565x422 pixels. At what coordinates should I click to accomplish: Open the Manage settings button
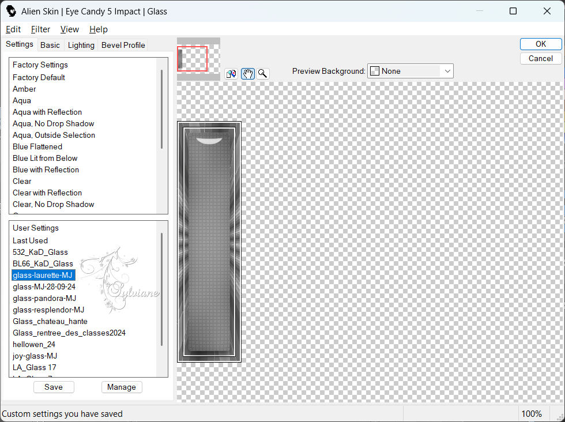pos(122,387)
